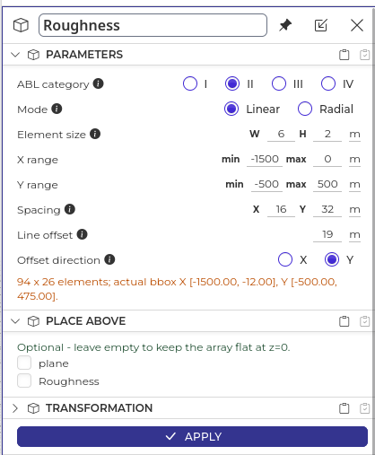Expand the TRANSFORMATION section
The height and width of the screenshot is (455, 375).
[x=15, y=408]
